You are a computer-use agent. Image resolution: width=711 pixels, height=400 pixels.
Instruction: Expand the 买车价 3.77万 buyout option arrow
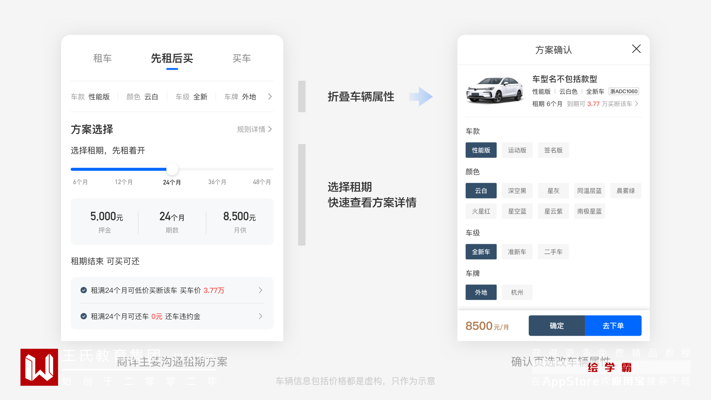tap(260, 290)
